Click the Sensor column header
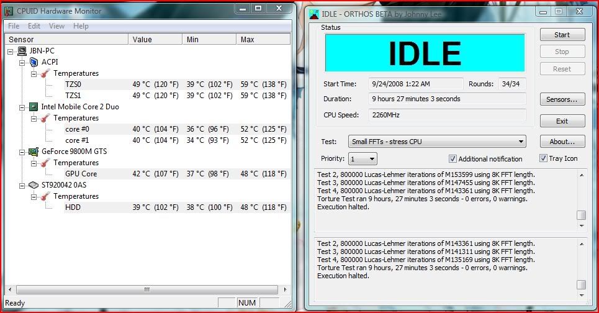Image resolution: width=599 pixels, height=313 pixels. point(66,39)
